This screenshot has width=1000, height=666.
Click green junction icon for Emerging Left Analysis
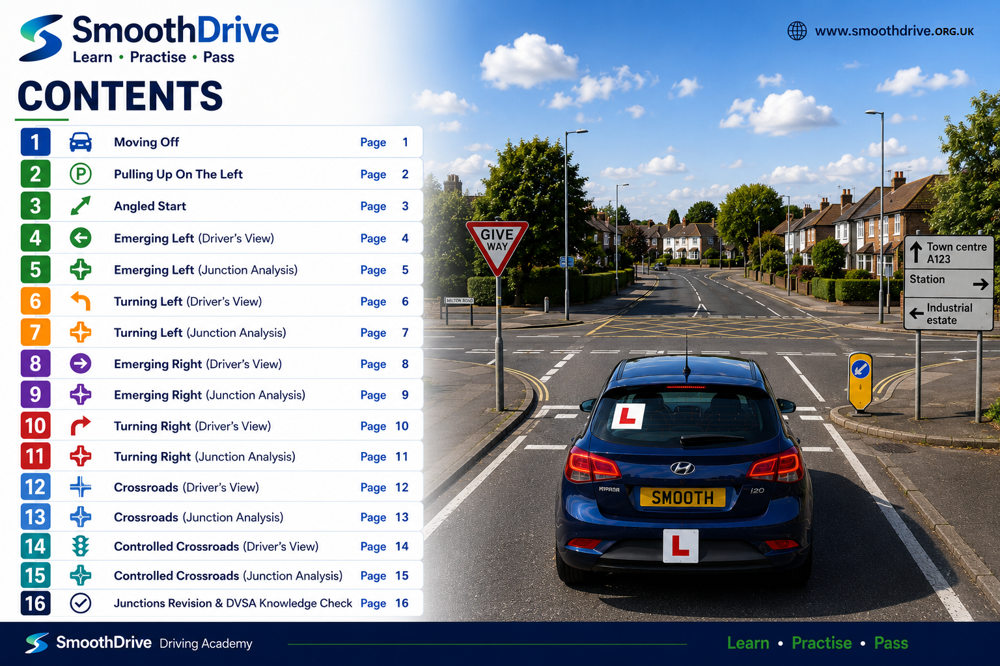click(81, 269)
